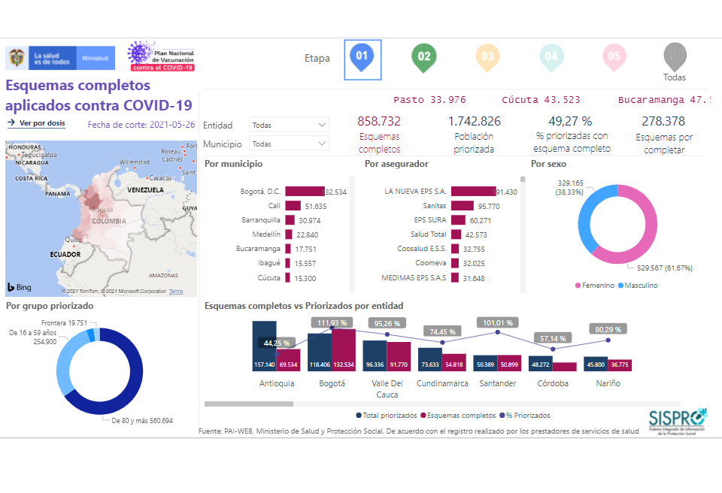Click the Masculino legend swatch
This screenshot has width=722, height=493.
pyautogui.click(x=620, y=286)
